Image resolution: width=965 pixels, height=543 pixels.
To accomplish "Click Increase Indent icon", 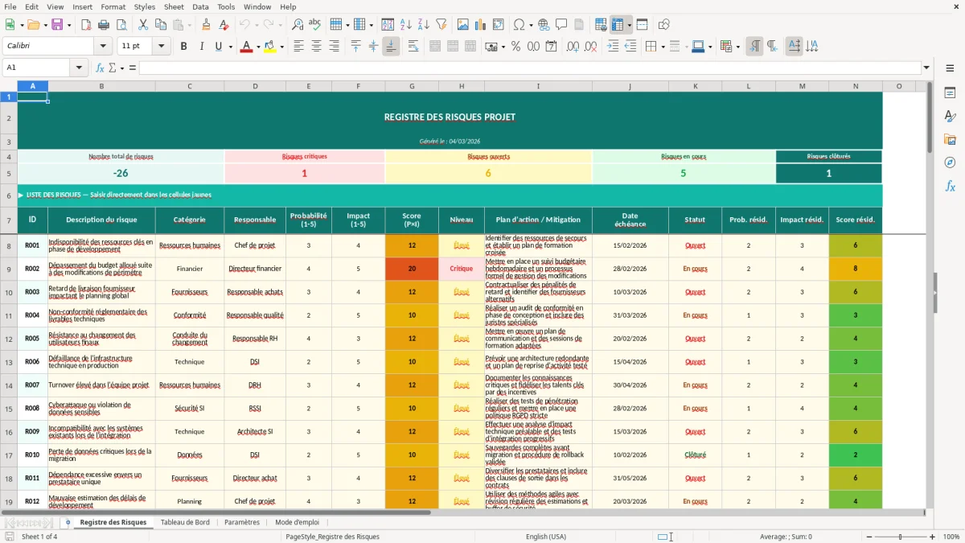I will coord(613,47).
